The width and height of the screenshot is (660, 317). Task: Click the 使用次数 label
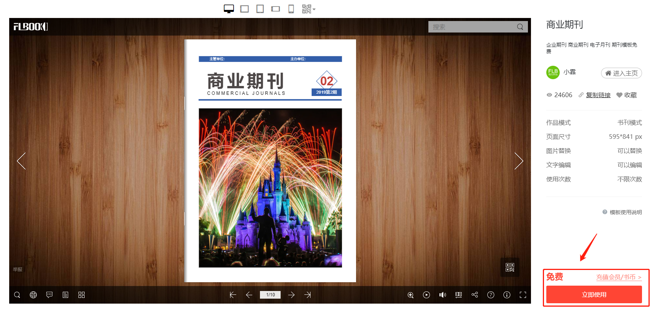pos(559,179)
